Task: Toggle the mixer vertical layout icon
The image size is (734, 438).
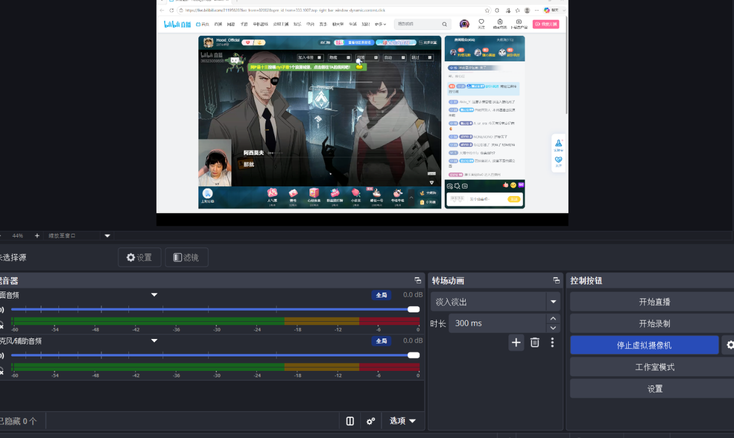Action: [350, 421]
